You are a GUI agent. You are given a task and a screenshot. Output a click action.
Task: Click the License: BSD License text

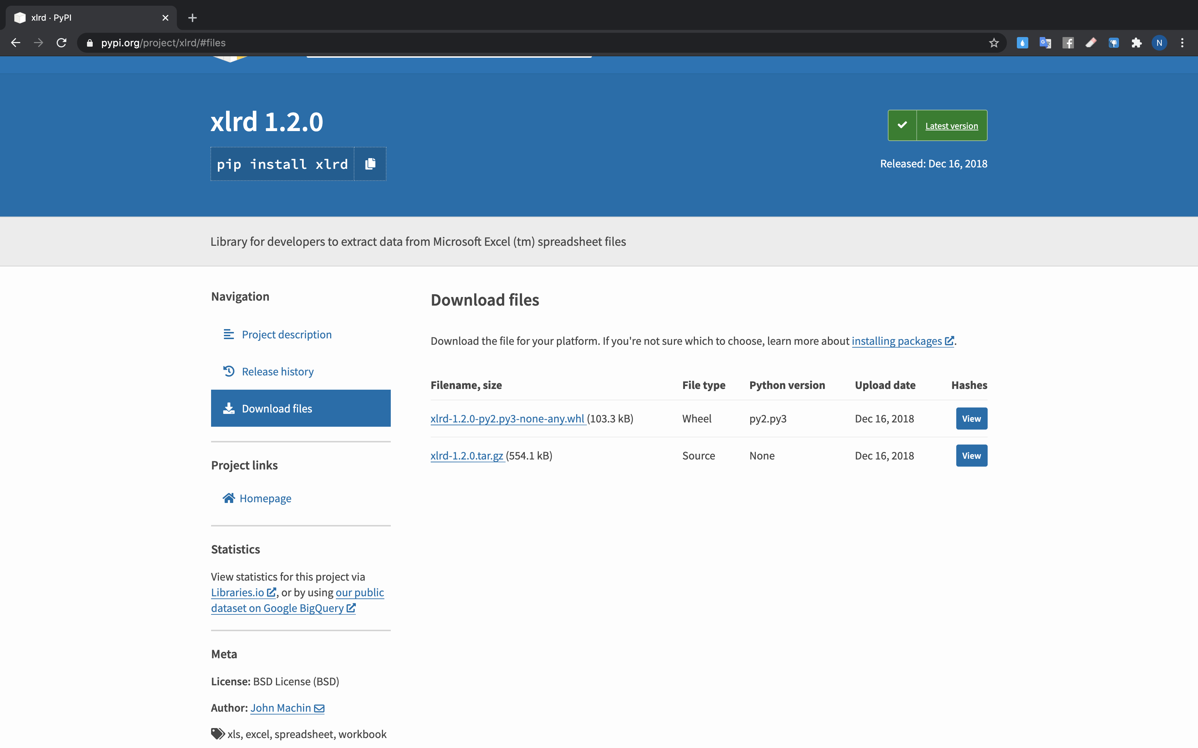275,681
